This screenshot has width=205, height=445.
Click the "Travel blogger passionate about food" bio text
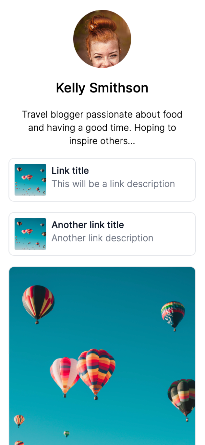(x=102, y=115)
